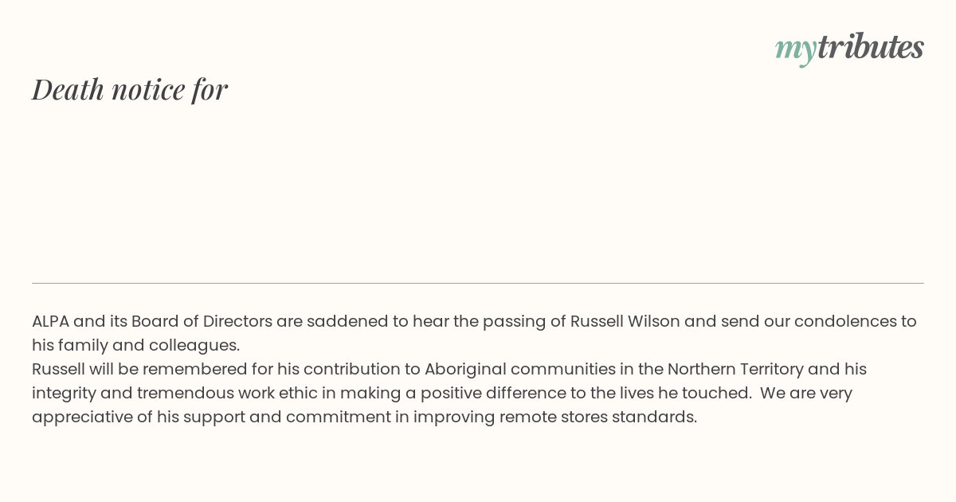Viewport: 956px width, 502px height.
Task: Click the horizontal divider line
Action: point(478,283)
